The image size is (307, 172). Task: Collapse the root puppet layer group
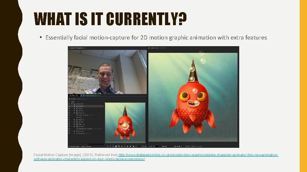coord(72,104)
